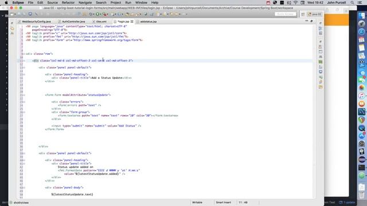Screen dimensions: 367x206
Task: Click 'Status update added on' code line
Action: click(75, 167)
